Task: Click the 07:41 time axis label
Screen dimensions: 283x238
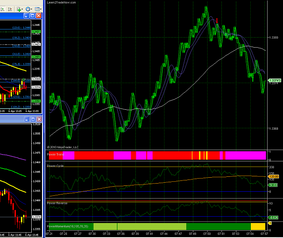Action: 149,234
